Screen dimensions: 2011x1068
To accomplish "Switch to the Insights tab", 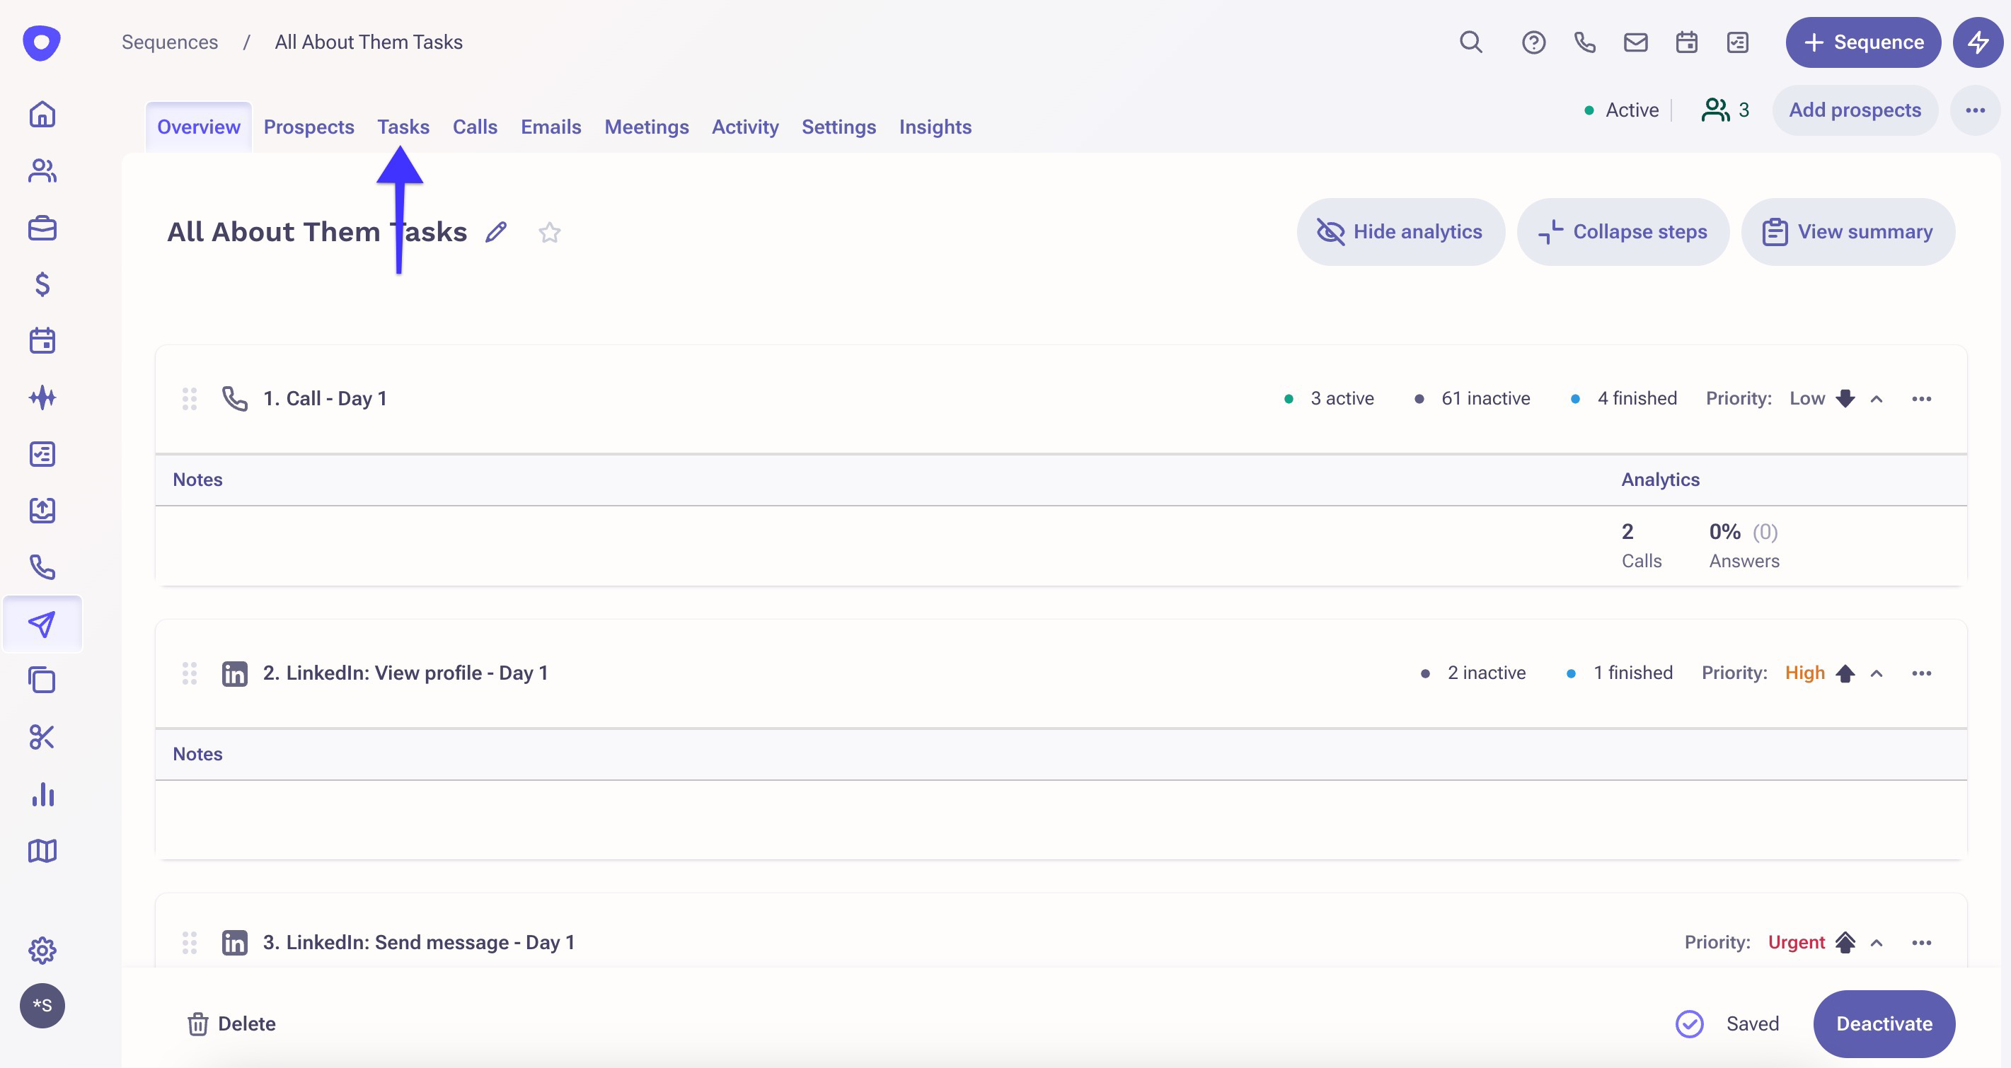I will (935, 127).
